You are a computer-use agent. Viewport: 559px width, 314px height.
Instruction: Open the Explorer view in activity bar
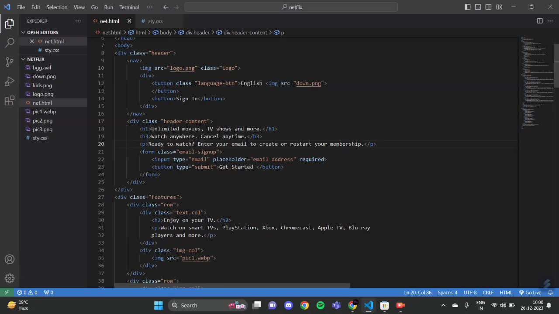click(10, 24)
